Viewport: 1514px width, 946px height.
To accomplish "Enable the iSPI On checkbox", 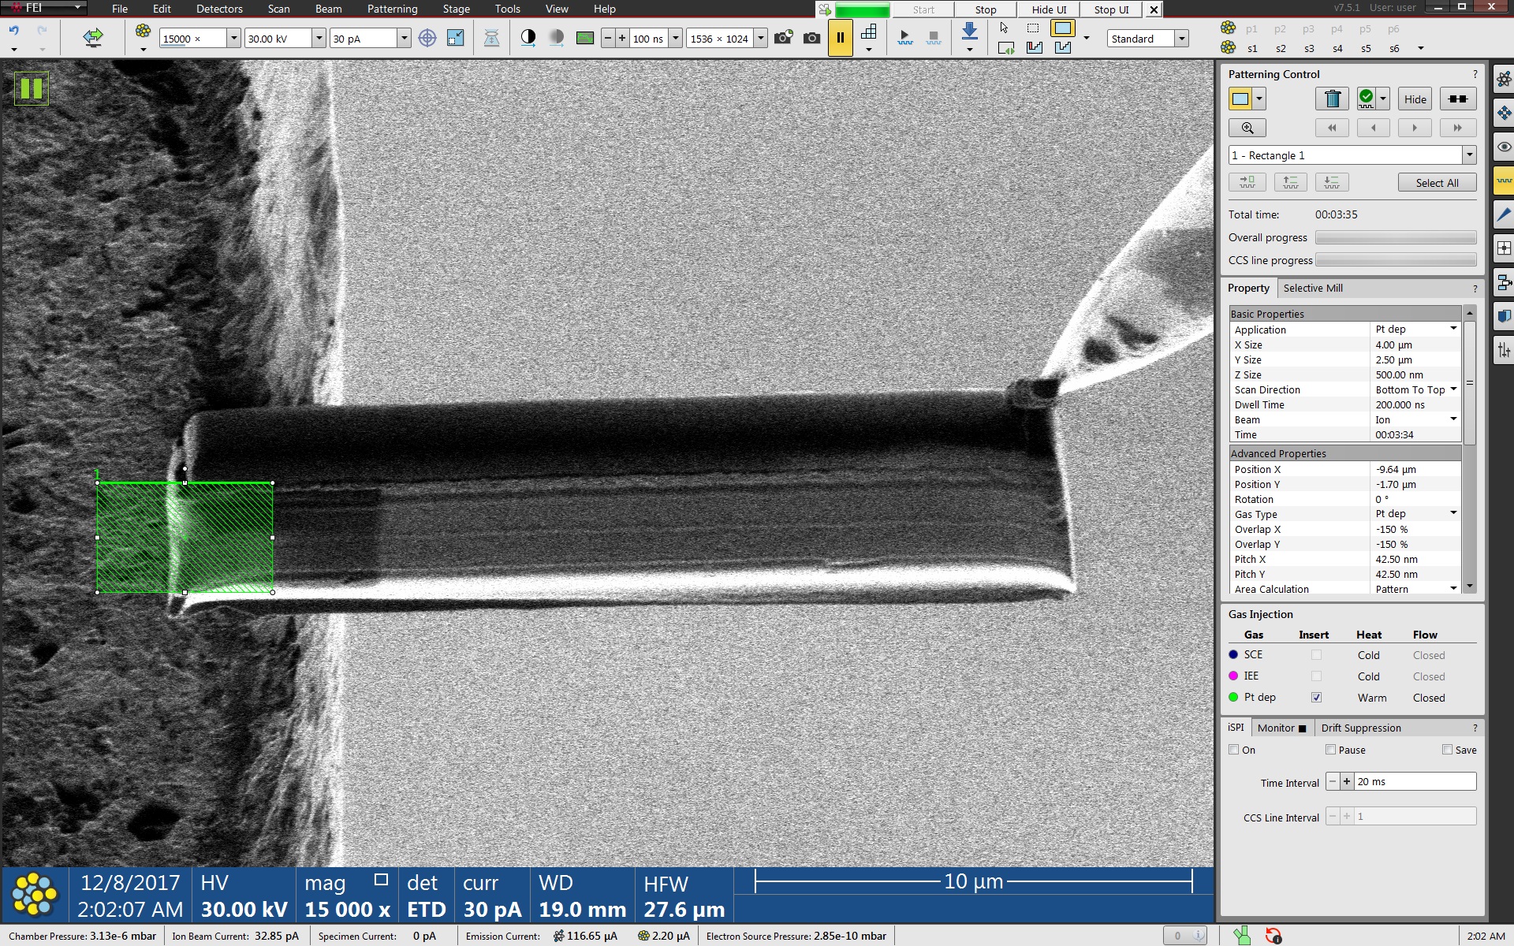I will [x=1234, y=750].
